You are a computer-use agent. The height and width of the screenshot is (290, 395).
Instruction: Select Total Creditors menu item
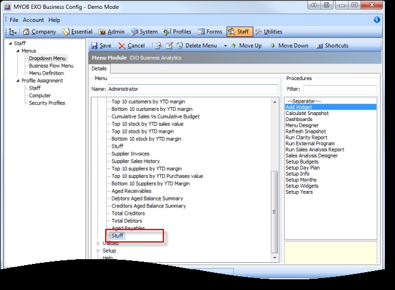(128, 213)
